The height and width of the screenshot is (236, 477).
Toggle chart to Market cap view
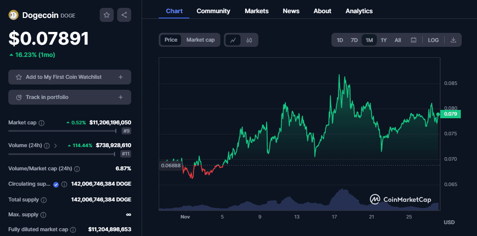click(200, 40)
